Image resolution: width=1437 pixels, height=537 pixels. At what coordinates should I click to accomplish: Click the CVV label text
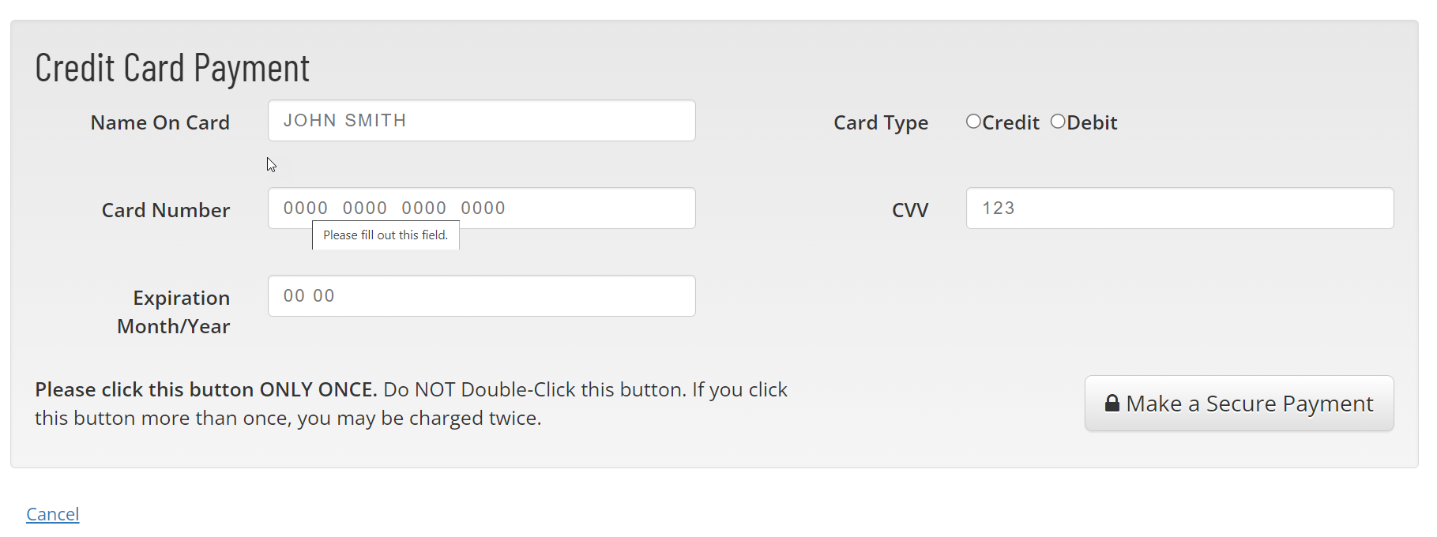[909, 210]
